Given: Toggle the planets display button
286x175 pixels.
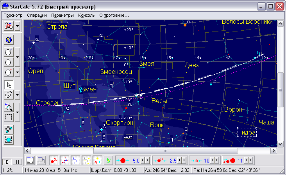Looking at the screenshot, I should (98, 160).
